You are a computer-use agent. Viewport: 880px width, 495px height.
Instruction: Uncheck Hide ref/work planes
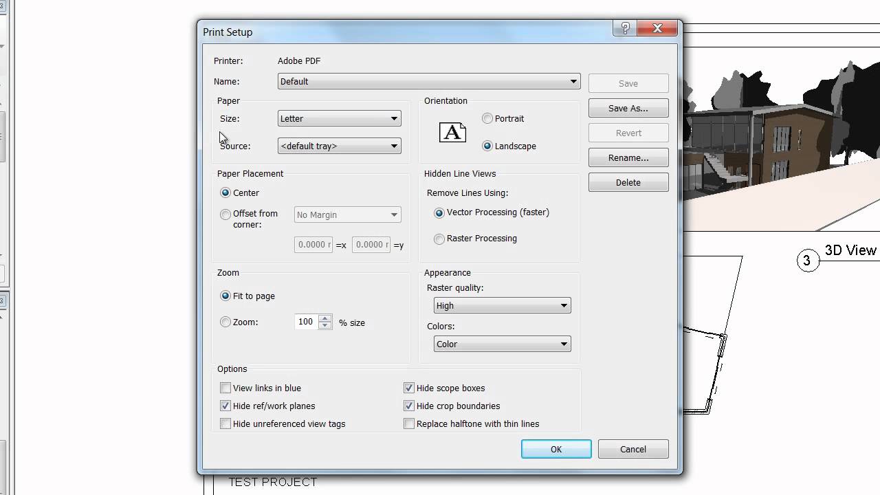point(267,406)
